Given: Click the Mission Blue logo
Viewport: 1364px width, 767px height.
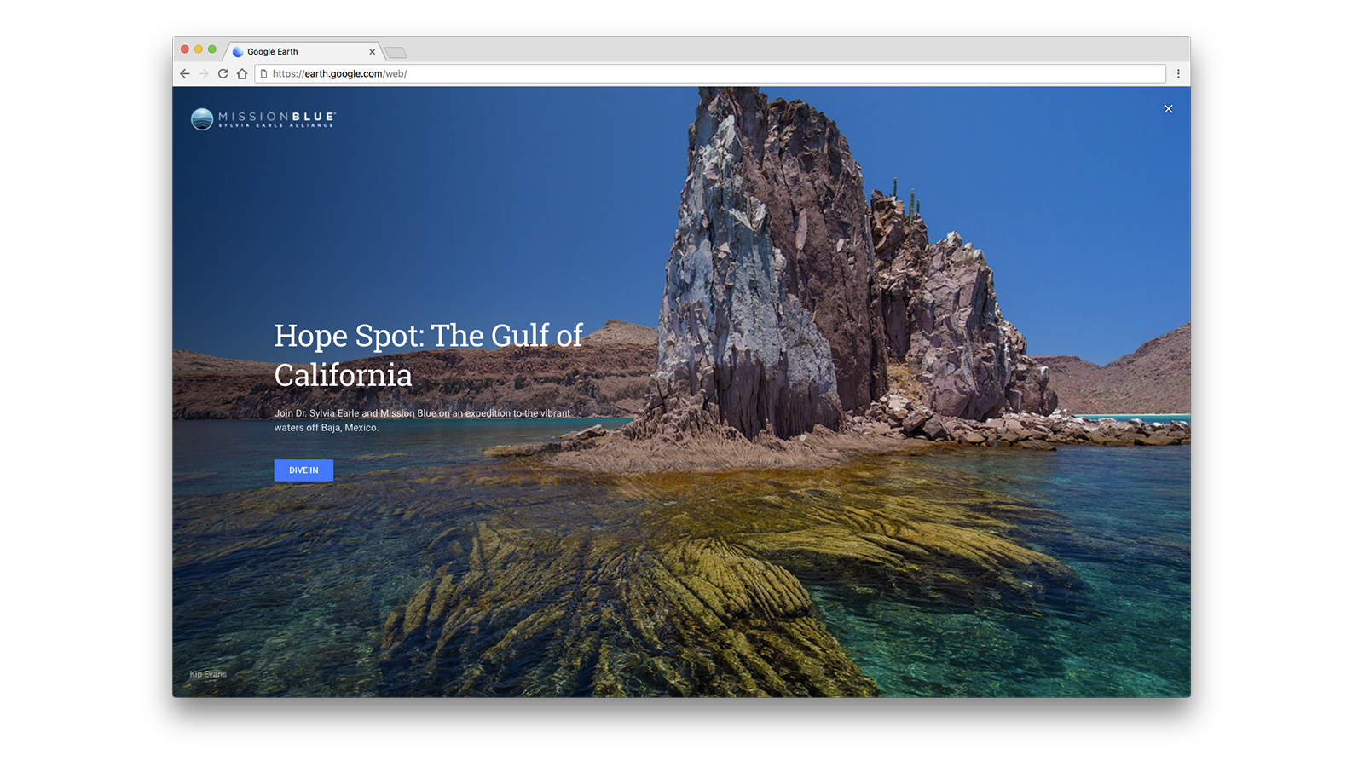Looking at the screenshot, I should pyautogui.click(x=263, y=118).
